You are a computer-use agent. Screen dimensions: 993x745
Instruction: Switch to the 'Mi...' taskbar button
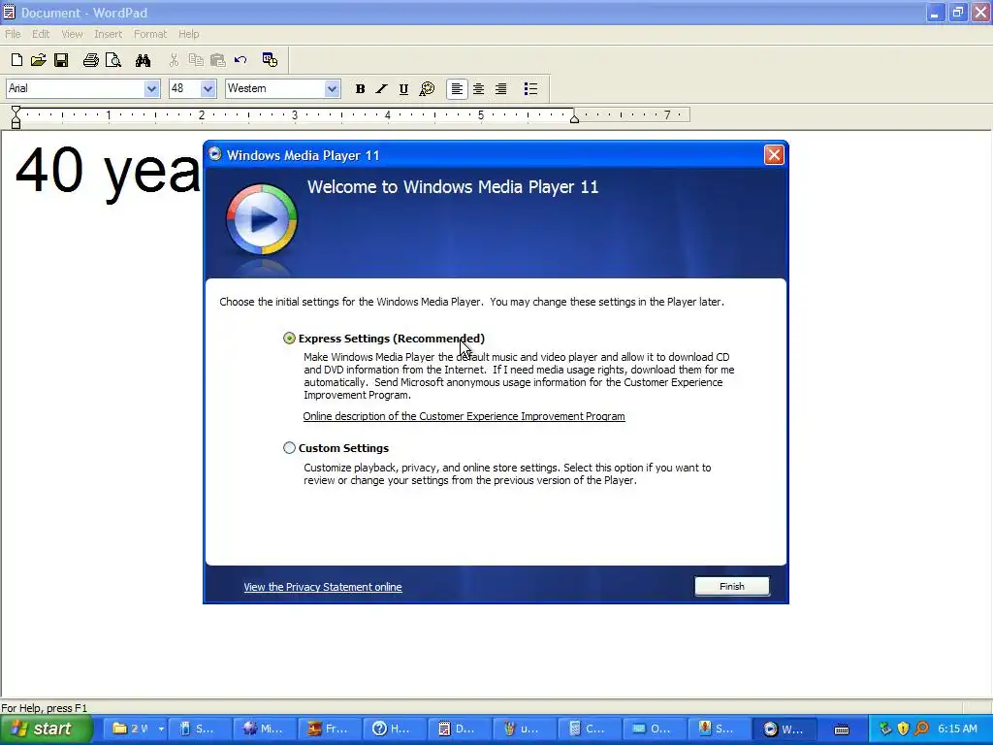pyautogui.click(x=266, y=729)
